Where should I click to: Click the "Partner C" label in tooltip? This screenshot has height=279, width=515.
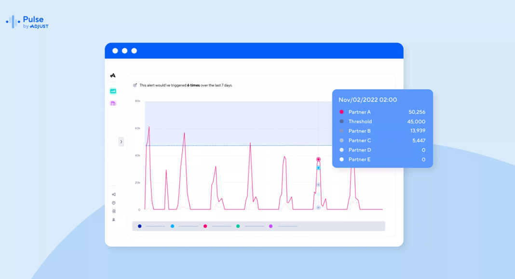(360, 140)
